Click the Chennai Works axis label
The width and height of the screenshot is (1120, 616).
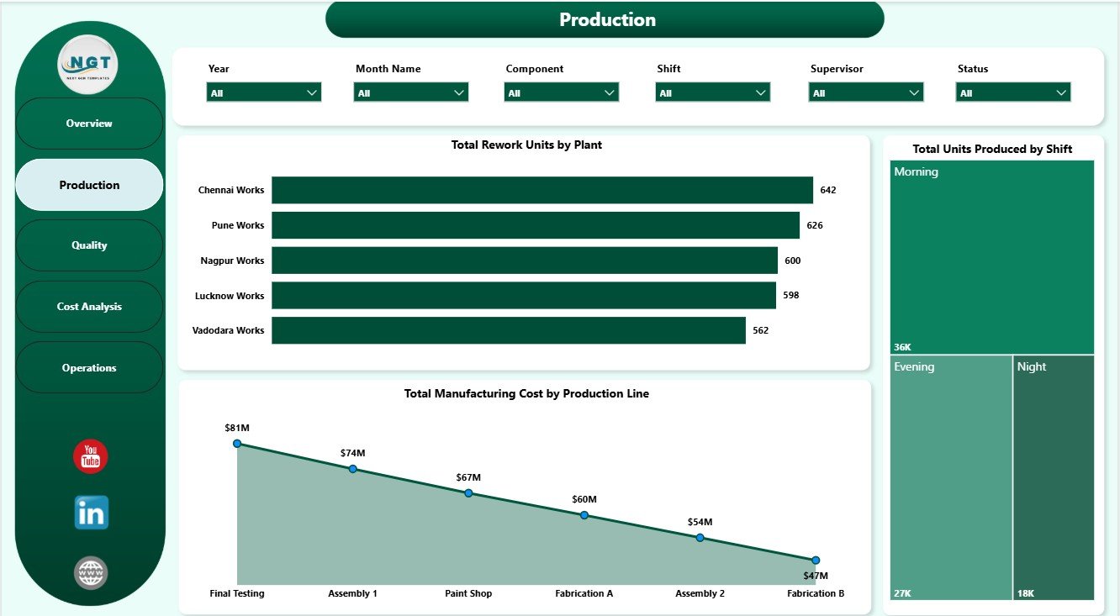[231, 190]
